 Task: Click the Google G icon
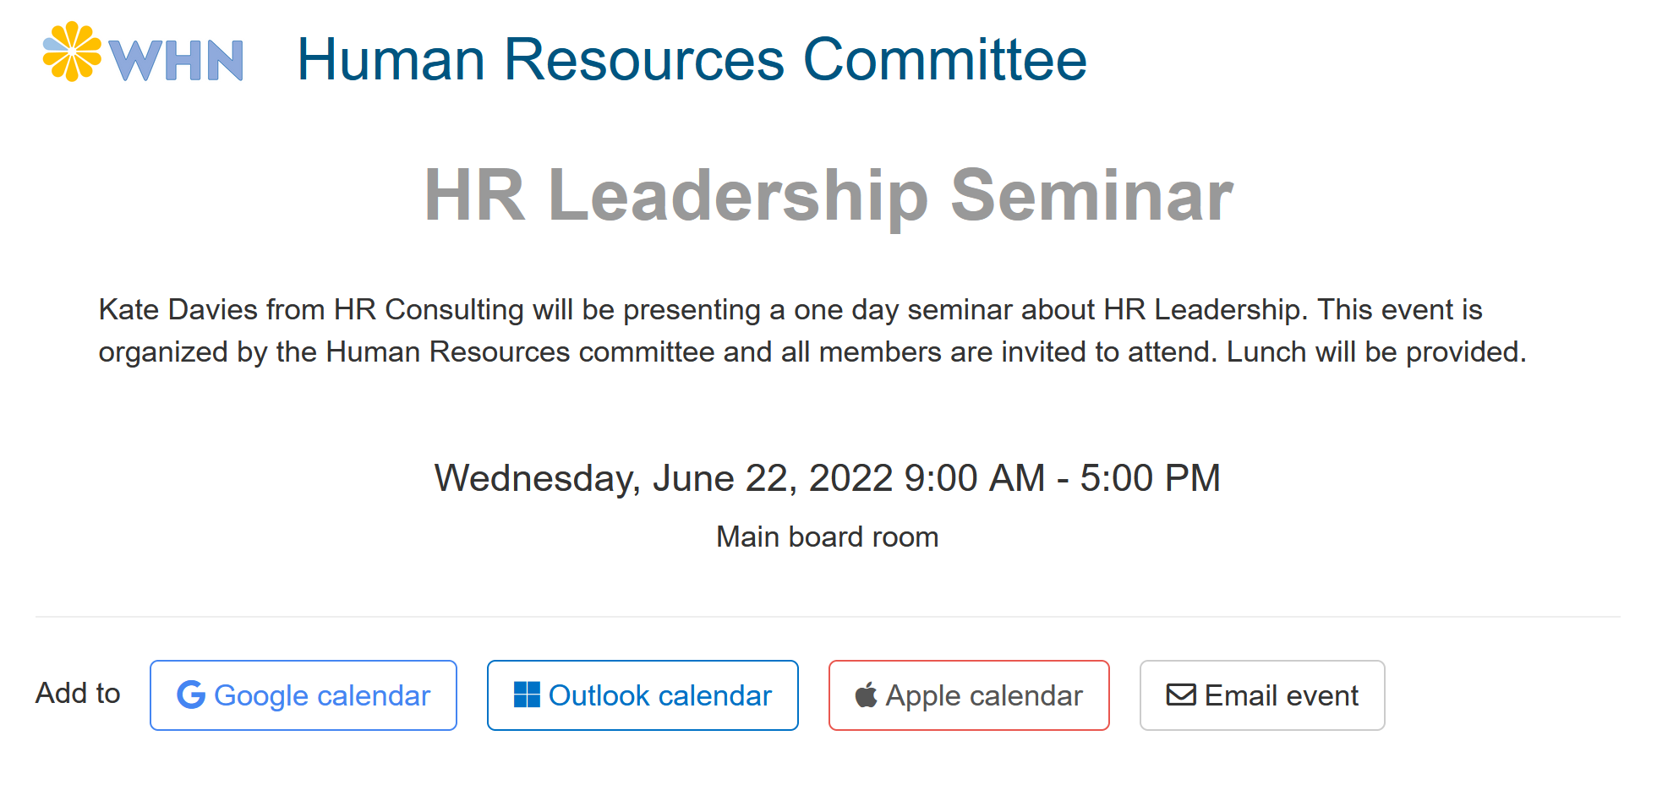point(191,695)
